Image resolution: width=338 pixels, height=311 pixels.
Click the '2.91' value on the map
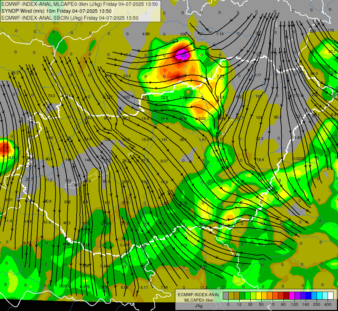coord(203,266)
